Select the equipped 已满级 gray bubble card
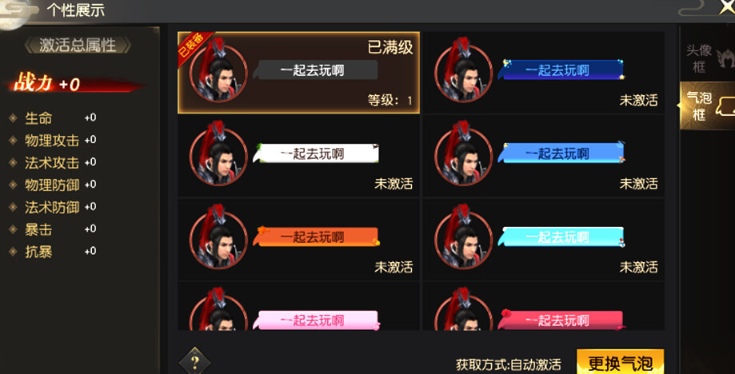The image size is (735, 374). pos(298,73)
